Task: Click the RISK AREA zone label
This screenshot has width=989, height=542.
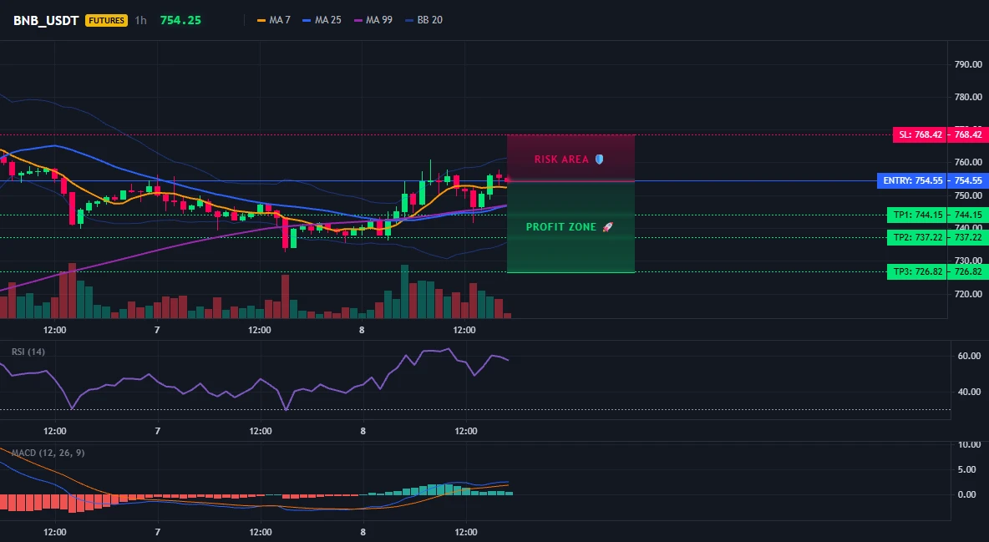Action: point(561,160)
